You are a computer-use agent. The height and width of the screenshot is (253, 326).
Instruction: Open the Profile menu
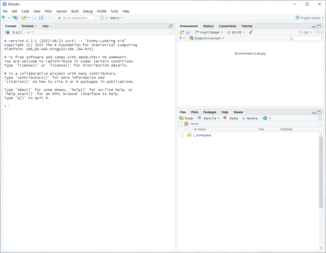102,11
